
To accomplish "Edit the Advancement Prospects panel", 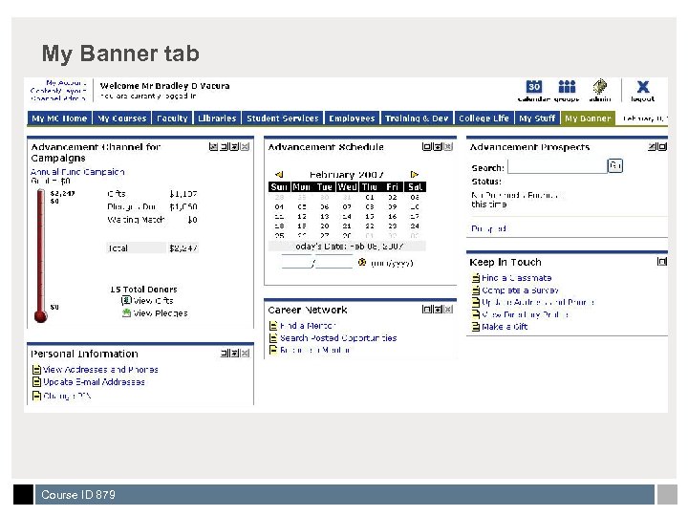I will tap(652, 146).
